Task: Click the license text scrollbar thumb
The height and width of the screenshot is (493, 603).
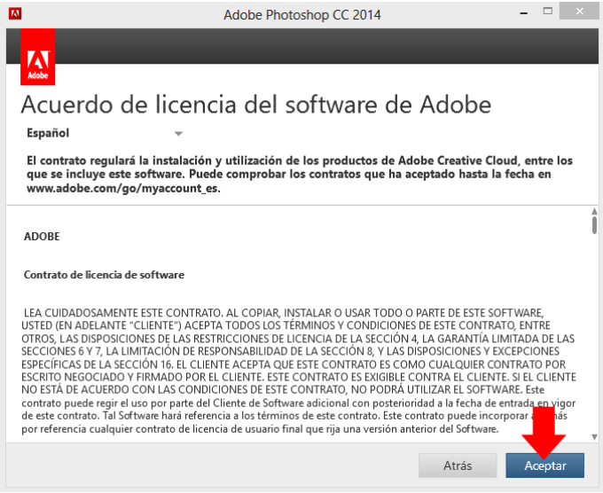Action: [594, 225]
